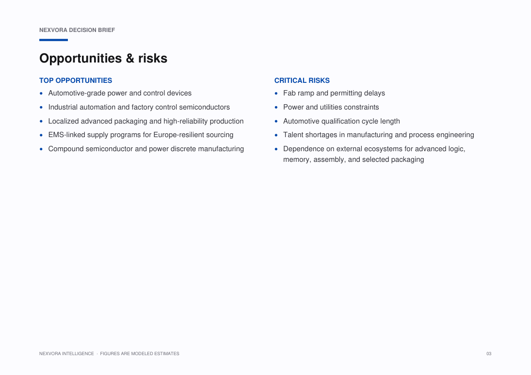Image resolution: width=531 pixels, height=375 pixels.
Task: Click the blue accent bar under header
Action: [53, 40]
